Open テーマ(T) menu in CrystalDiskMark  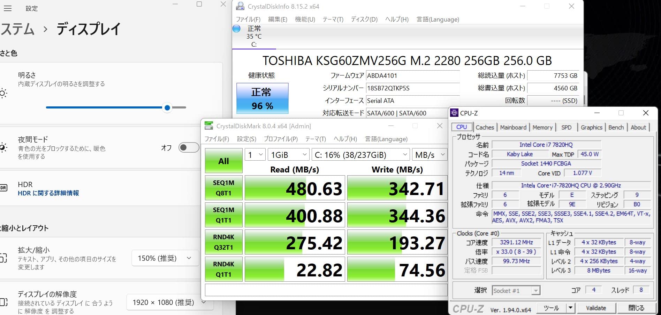[x=316, y=139]
